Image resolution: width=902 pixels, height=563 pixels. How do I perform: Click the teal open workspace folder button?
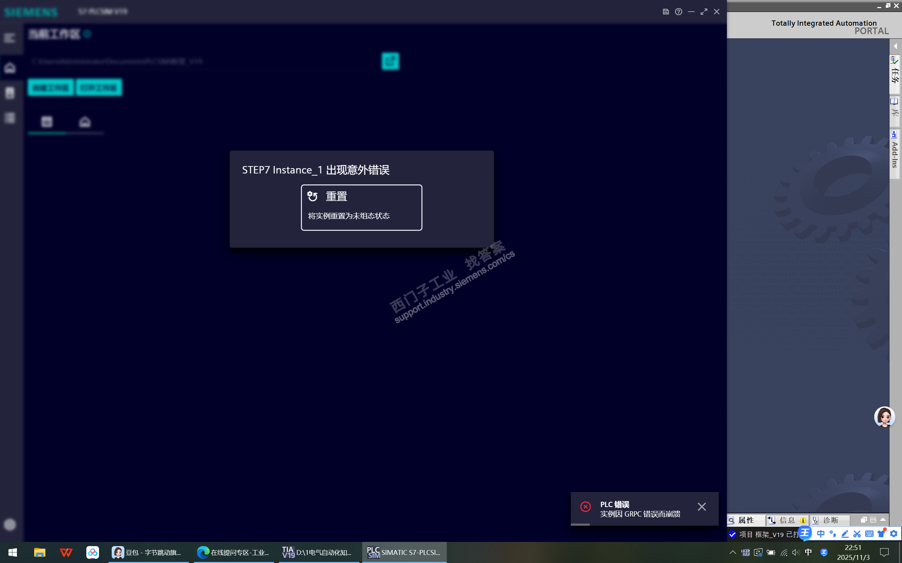click(x=390, y=61)
